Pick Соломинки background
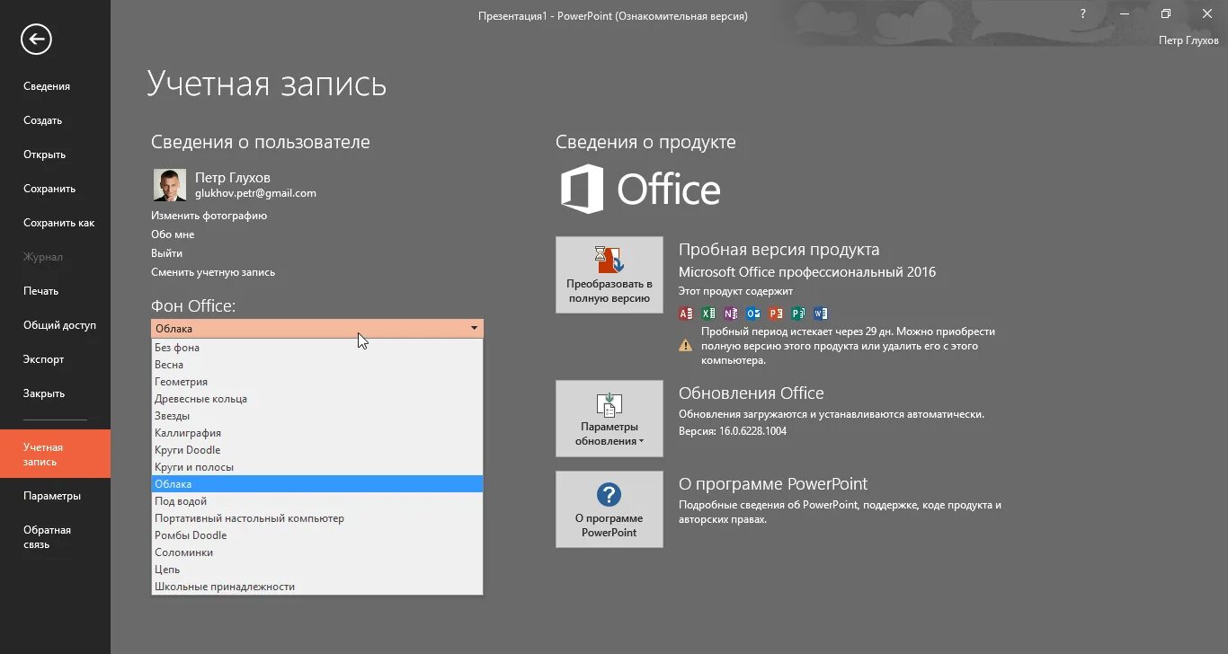Viewport: 1228px width, 654px height. (x=317, y=552)
